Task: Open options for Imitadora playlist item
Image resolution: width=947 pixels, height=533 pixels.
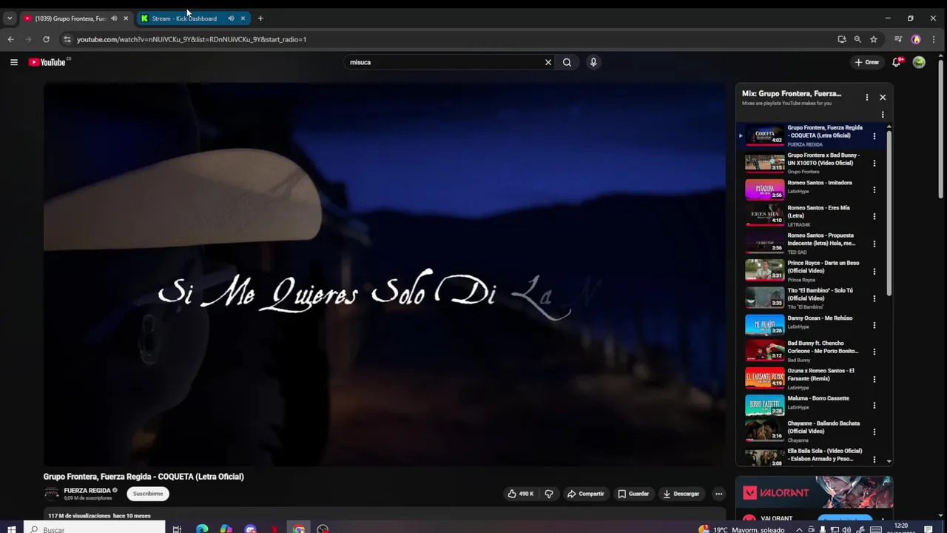Action: tap(874, 190)
